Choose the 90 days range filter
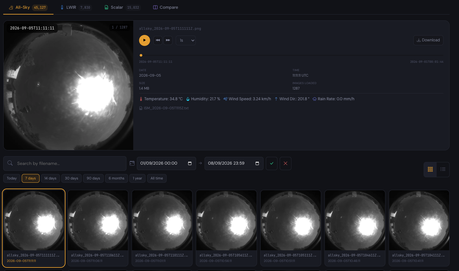 click(93, 178)
